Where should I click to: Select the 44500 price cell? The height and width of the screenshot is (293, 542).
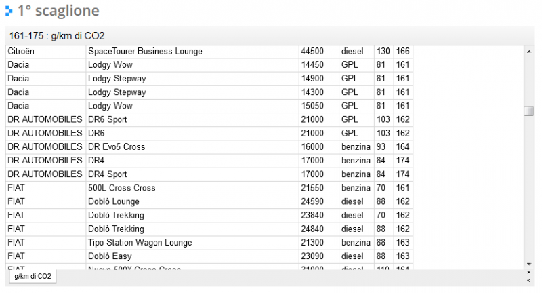(312, 52)
